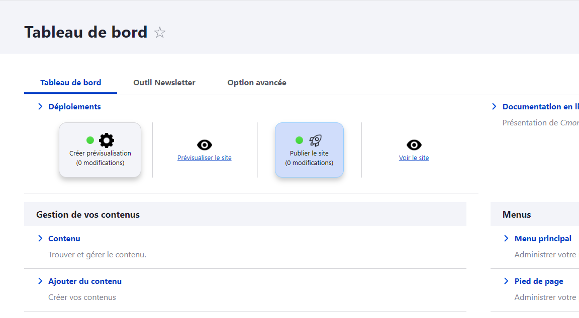Follow the Voir le site link
Viewport: 579px width, 318px height.
coord(414,158)
